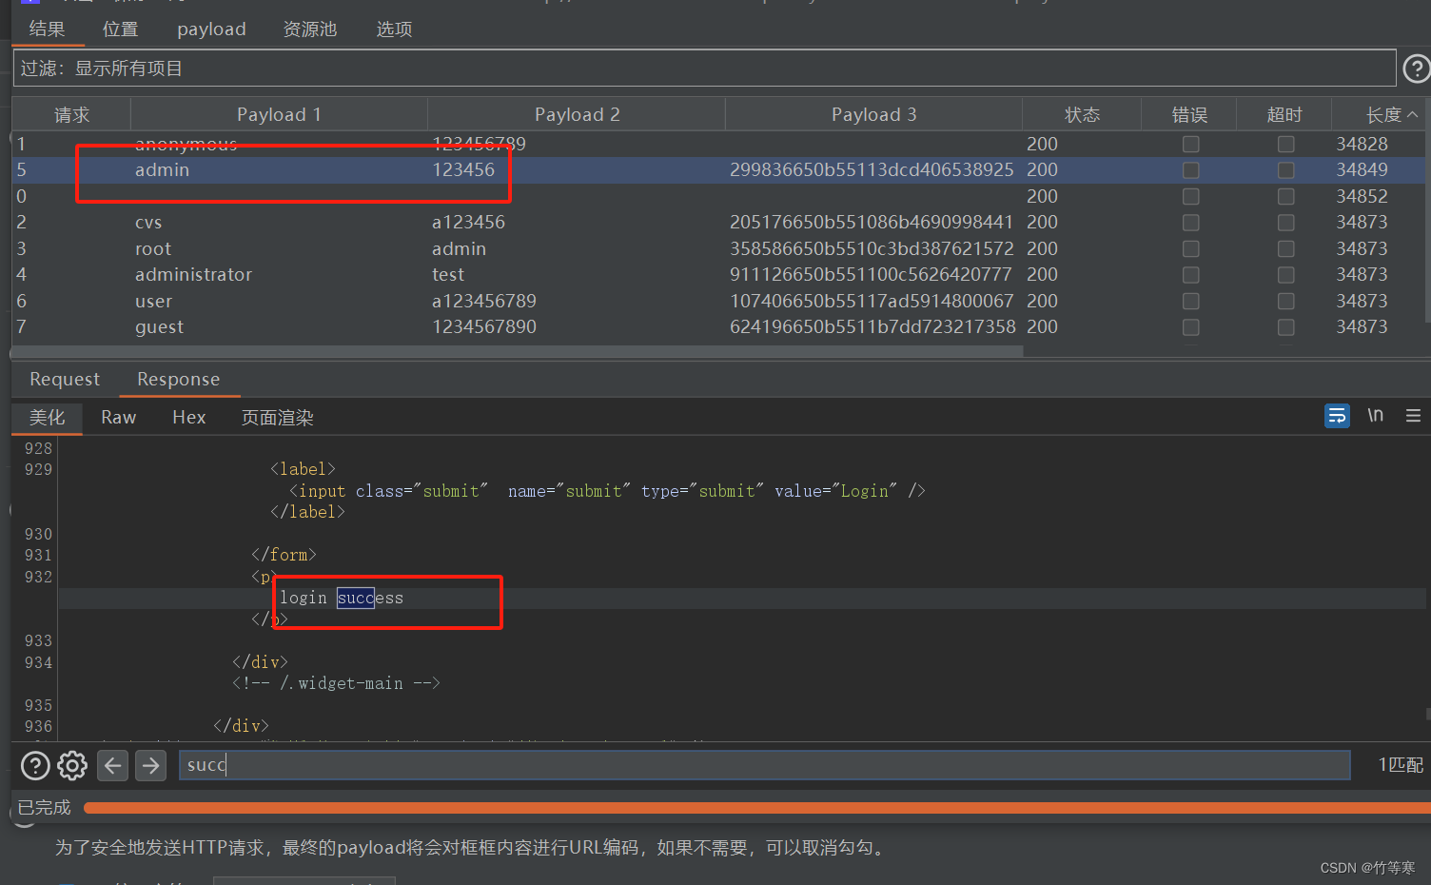The width and height of the screenshot is (1431, 885).
Task: Click length value 34852 in request 0 row
Action: [1362, 196]
